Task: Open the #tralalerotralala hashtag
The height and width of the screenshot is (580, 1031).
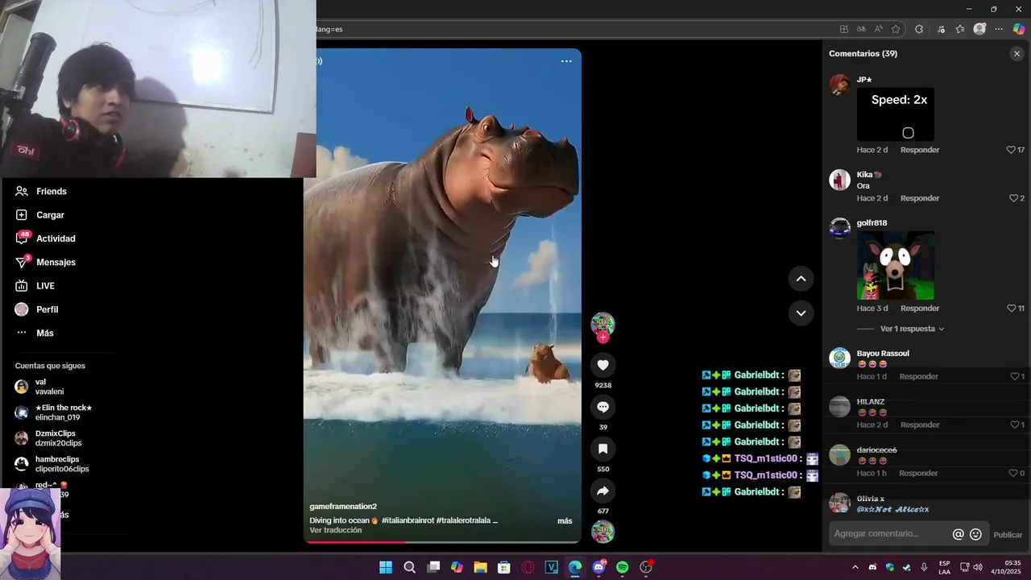Action: [463, 520]
